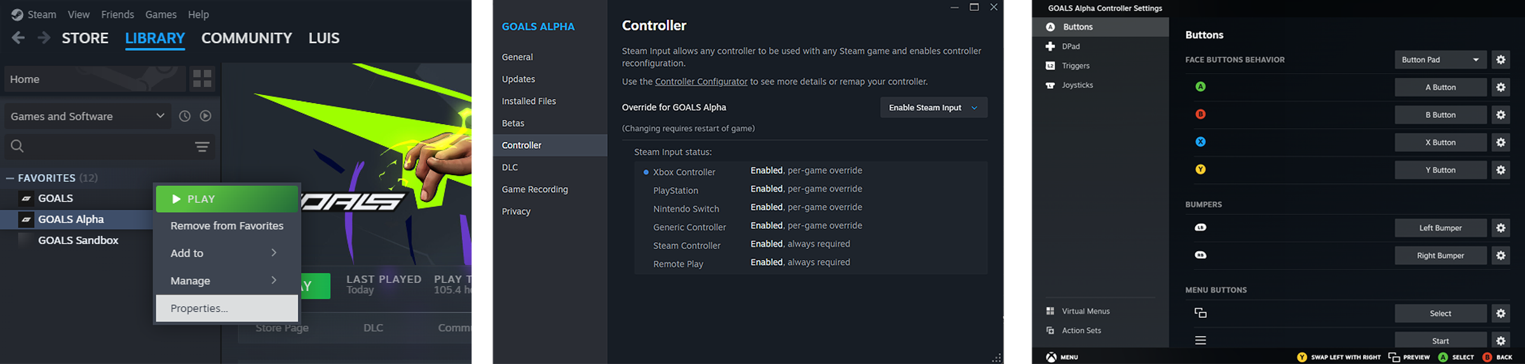Click the ready-to-play filter icon
1525x364 pixels.
click(x=205, y=116)
